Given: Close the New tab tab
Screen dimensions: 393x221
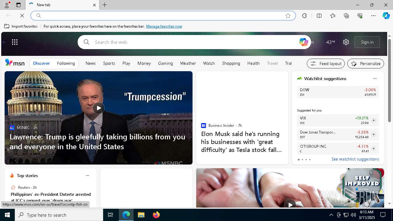Looking at the screenshot, I should [94, 5].
